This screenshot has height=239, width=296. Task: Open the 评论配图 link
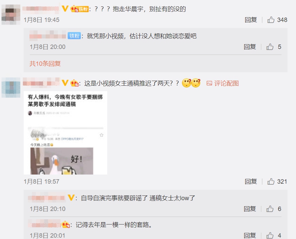pyautogui.click(x=226, y=83)
